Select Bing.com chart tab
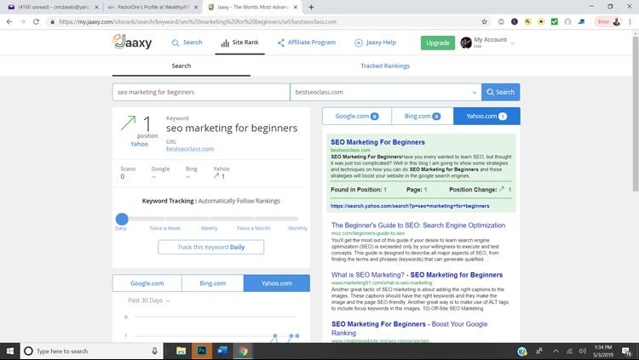This screenshot has width=639, height=360. click(213, 283)
